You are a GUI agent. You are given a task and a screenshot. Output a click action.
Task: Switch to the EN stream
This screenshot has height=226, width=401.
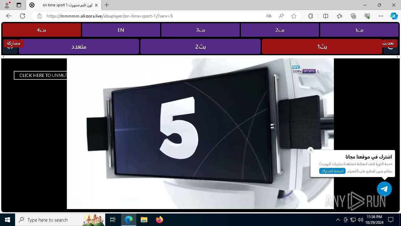121,30
